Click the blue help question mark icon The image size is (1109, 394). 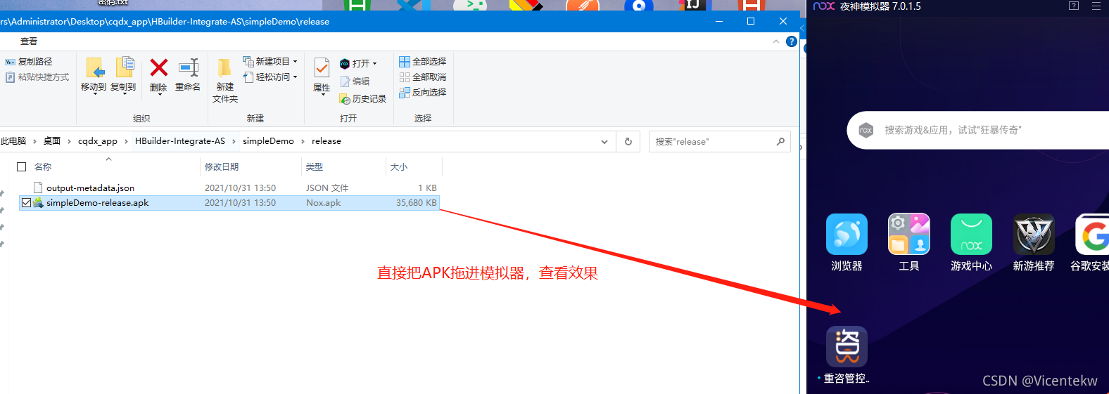[792, 41]
